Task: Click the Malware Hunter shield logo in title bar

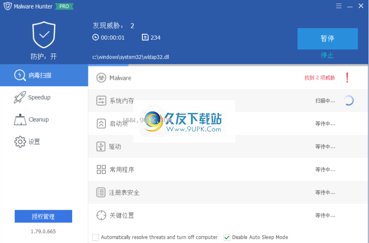Action: [8, 6]
